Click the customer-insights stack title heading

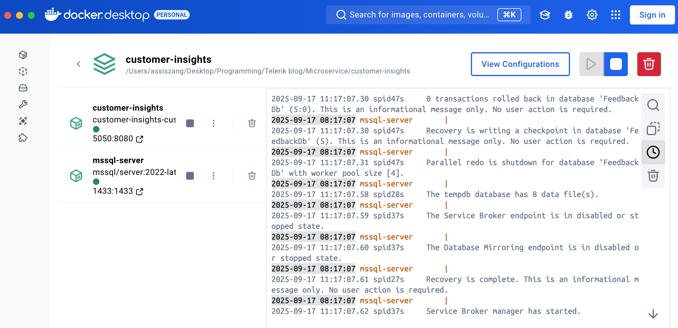tap(168, 60)
